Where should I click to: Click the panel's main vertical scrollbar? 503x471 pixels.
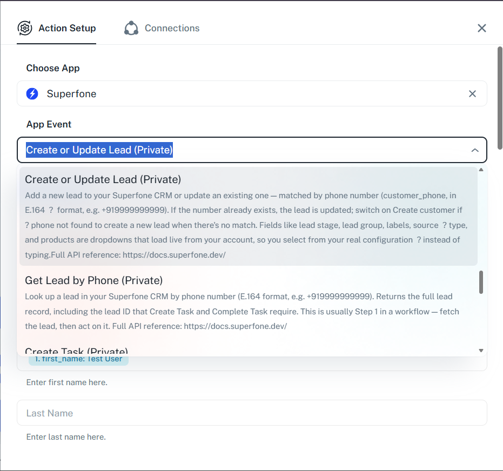[500, 98]
